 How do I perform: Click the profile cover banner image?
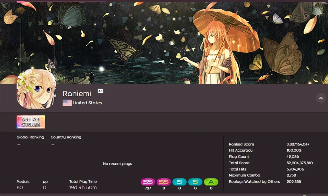(x=164, y=43)
